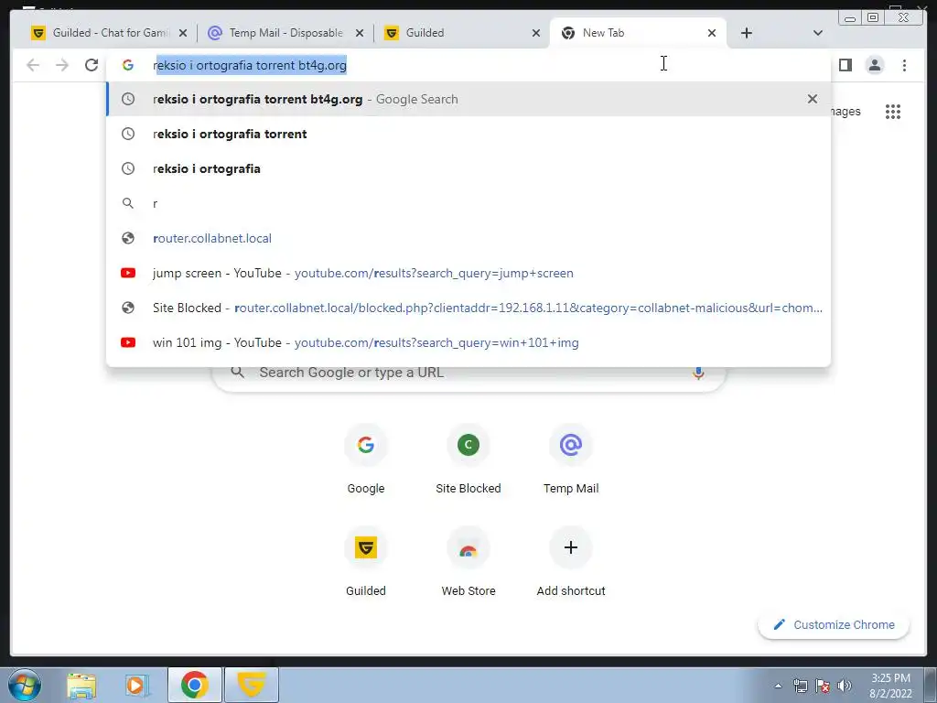Switch to Temp Mail - Disposable tab

click(285, 33)
